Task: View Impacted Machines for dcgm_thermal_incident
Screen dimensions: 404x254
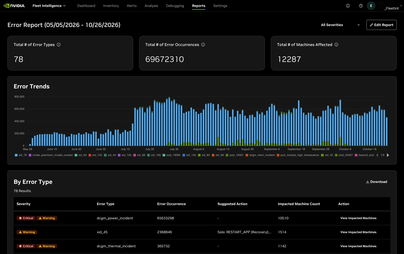Action: coord(358,246)
